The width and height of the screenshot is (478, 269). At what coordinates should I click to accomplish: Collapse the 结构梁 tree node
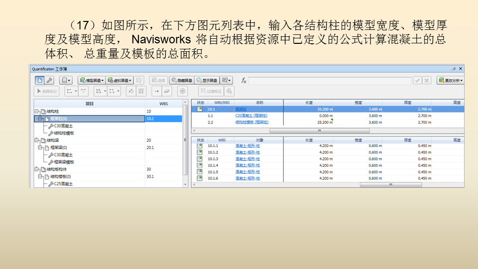[x=36, y=140]
